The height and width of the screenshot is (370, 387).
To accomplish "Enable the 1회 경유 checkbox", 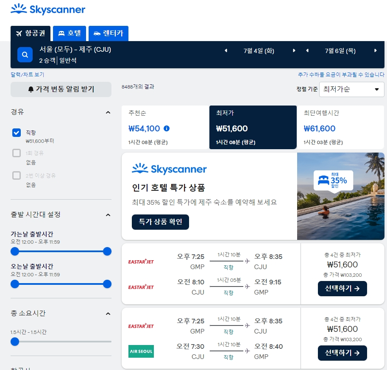I will click(16, 154).
